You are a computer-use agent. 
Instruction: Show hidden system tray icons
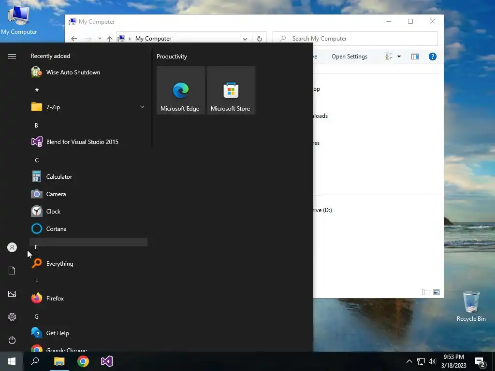coord(409,361)
